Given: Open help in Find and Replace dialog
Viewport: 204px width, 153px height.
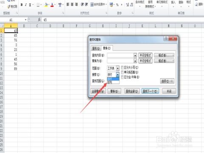Looking at the screenshot, I should click(166, 39).
